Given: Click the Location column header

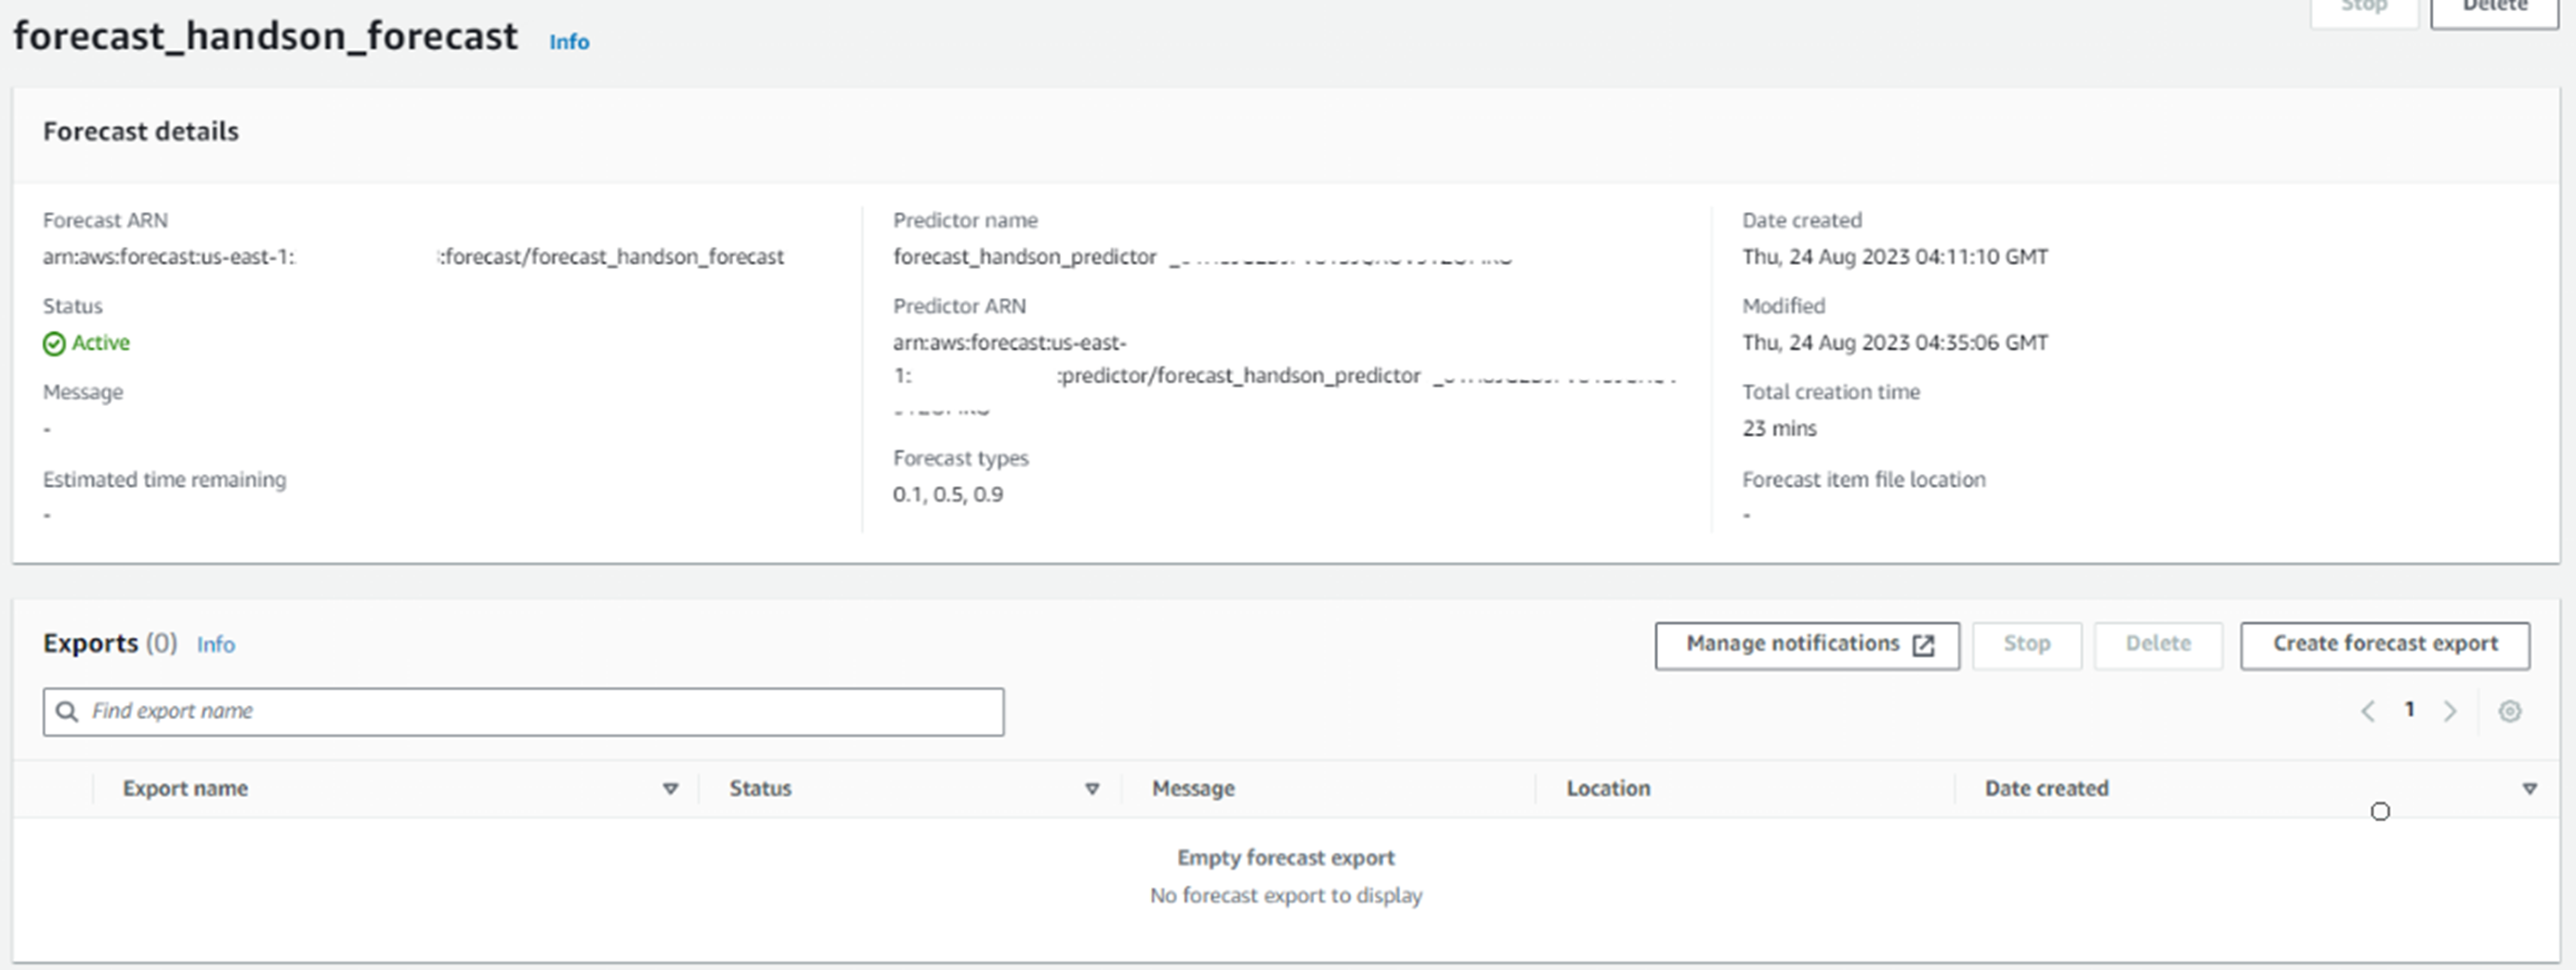Looking at the screenshot, I should pos(1608,789).
